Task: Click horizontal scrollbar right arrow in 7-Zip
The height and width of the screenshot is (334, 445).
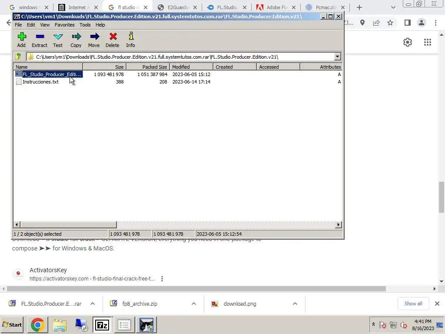Action: pos(338,225)
